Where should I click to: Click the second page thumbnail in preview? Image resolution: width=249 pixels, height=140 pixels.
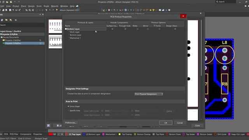55,42
